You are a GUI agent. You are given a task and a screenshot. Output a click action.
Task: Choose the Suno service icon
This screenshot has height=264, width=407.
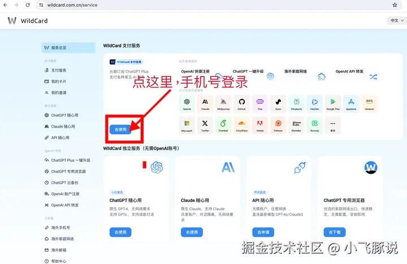pyautogui.click(x=278, y=104)
